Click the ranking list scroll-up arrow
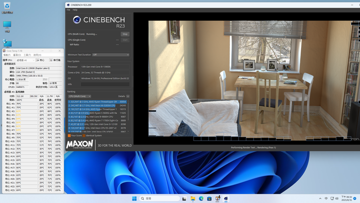The image size is (360, 203). 128,101
